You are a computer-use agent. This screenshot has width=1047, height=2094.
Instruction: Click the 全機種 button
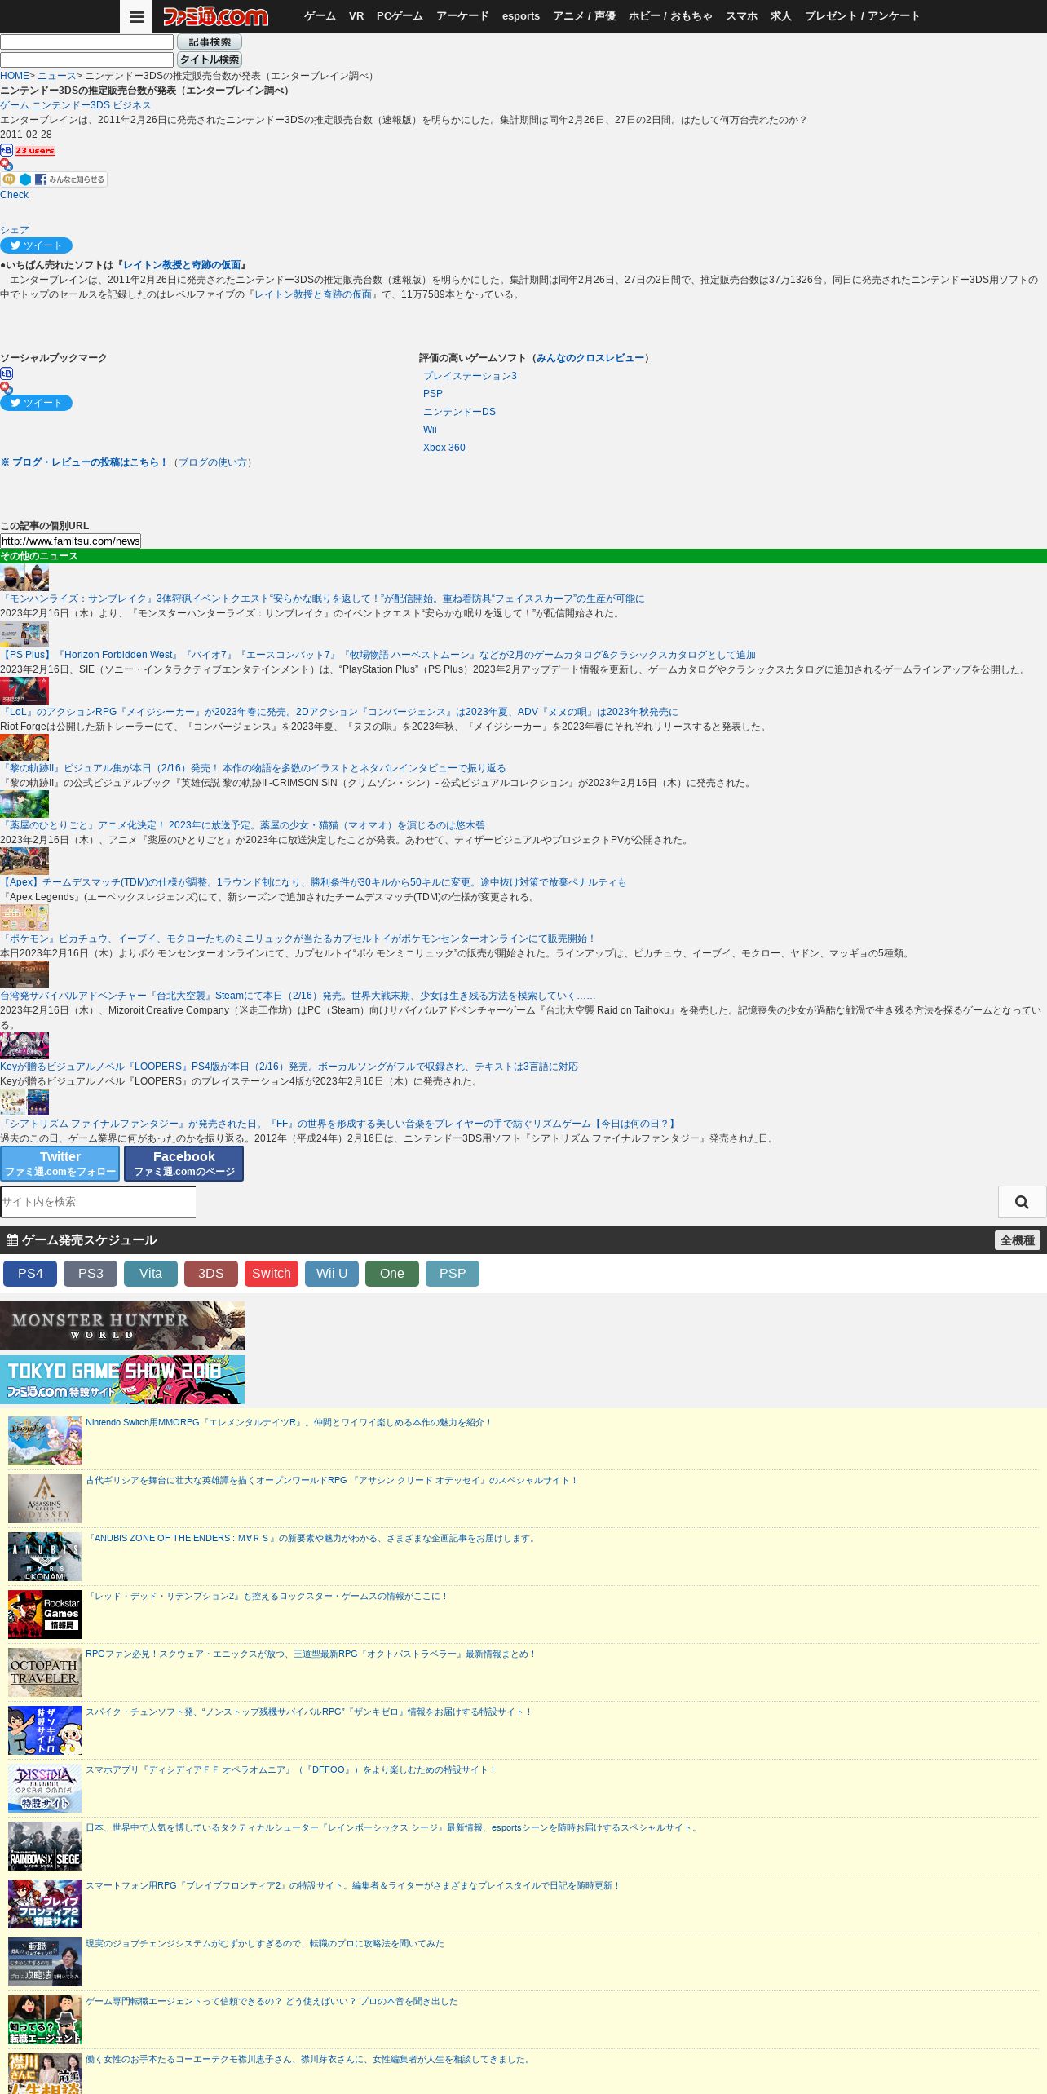(1018, 1240)
